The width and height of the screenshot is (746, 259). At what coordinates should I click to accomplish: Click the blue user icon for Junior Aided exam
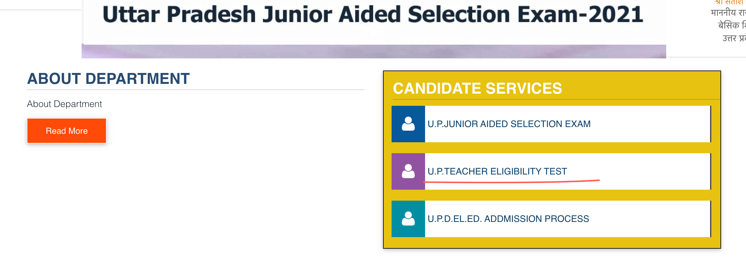(x=408, y=124)
